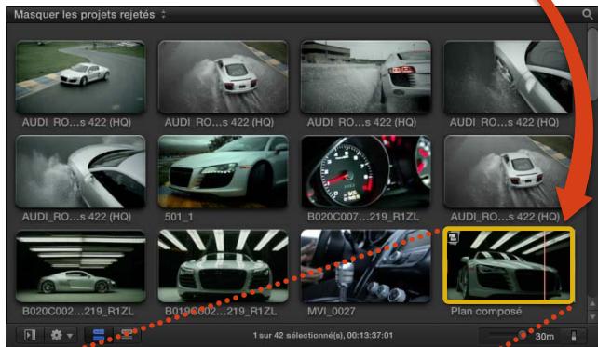Select the B020C002...219_R1ZL garage side-view clip
This screenshot has height=347, width=598.
[x=80, y=266]
